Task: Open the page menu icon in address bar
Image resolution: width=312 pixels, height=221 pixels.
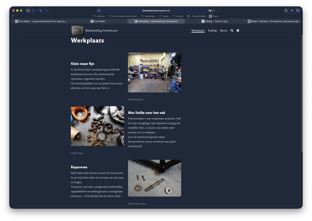Action: click(x=99, y=11)
